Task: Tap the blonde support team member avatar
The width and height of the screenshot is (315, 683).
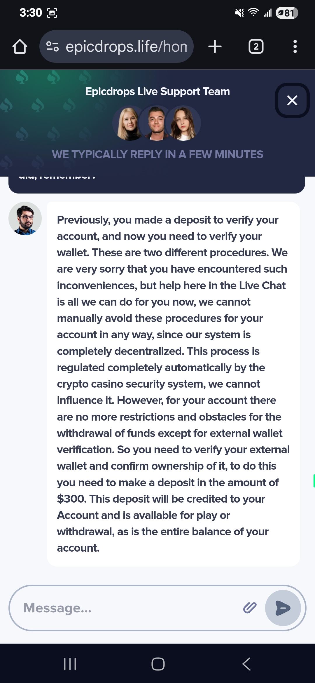Action: click(129, 123)
